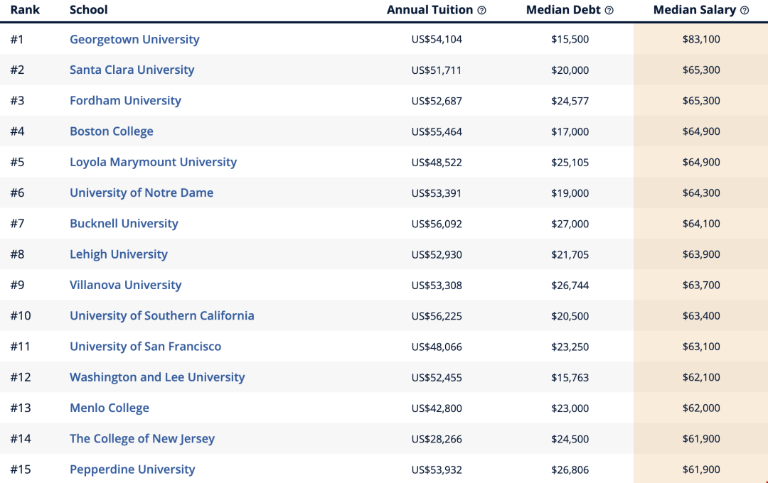Image resolution: width=768 pixels, height=483 pixels.
Task: Open The College of New Jersey link
Action: (142, 438)
